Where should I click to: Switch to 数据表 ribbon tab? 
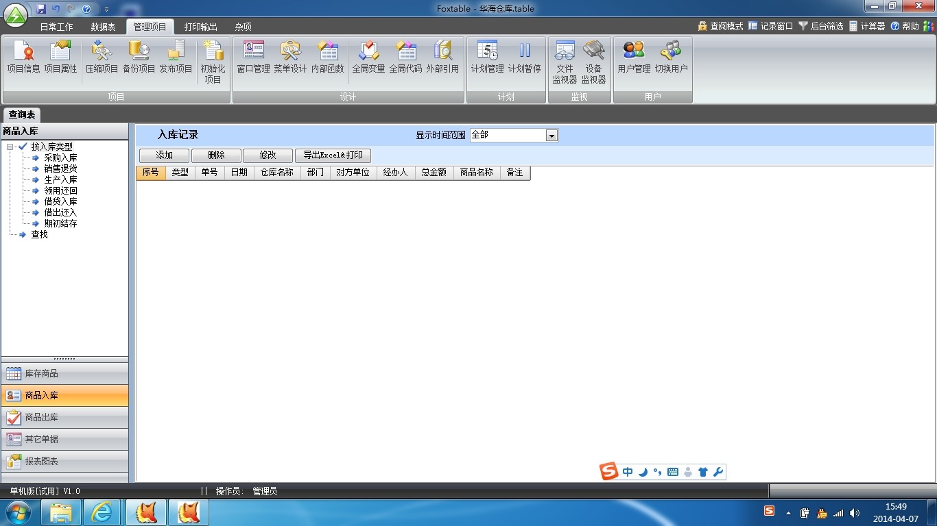pyautogui.click(x=103, y=27)
